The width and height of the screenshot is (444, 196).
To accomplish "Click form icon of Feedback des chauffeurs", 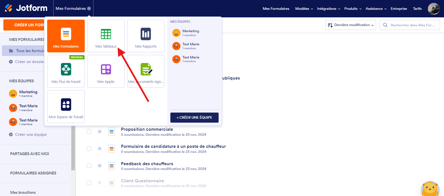I will (x=112, y=166).
